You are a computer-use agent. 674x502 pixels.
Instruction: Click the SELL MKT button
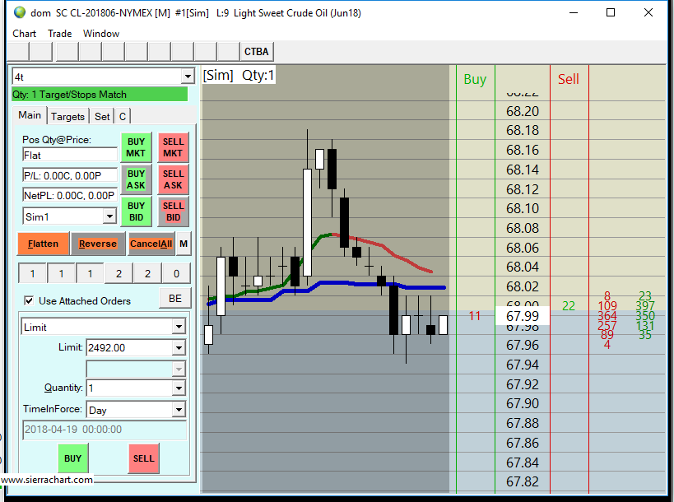(173, 147)
